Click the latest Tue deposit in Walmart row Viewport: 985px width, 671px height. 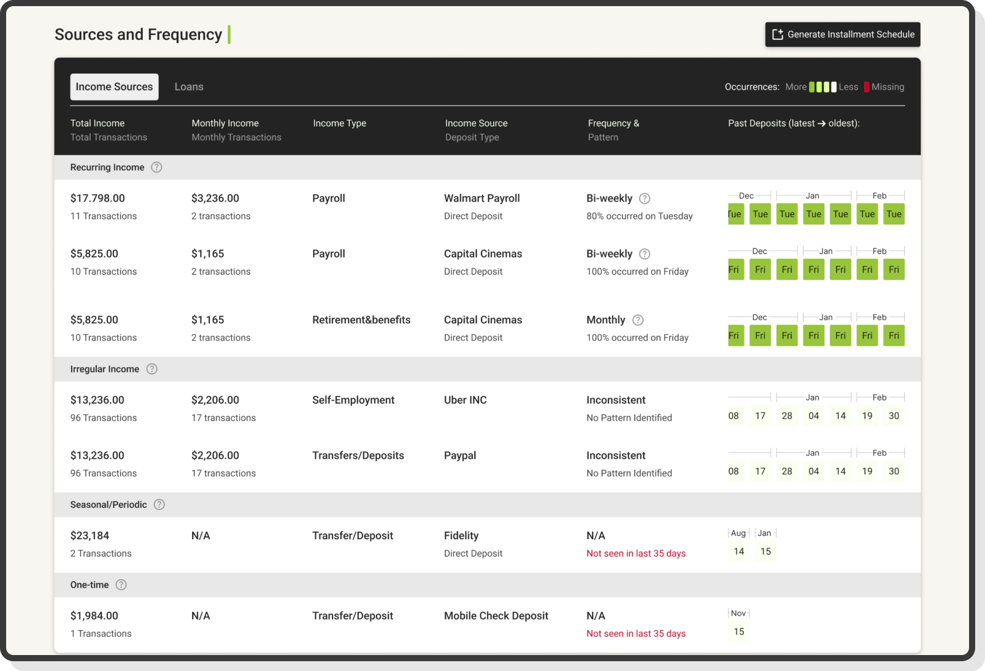(x=735, y=214)
